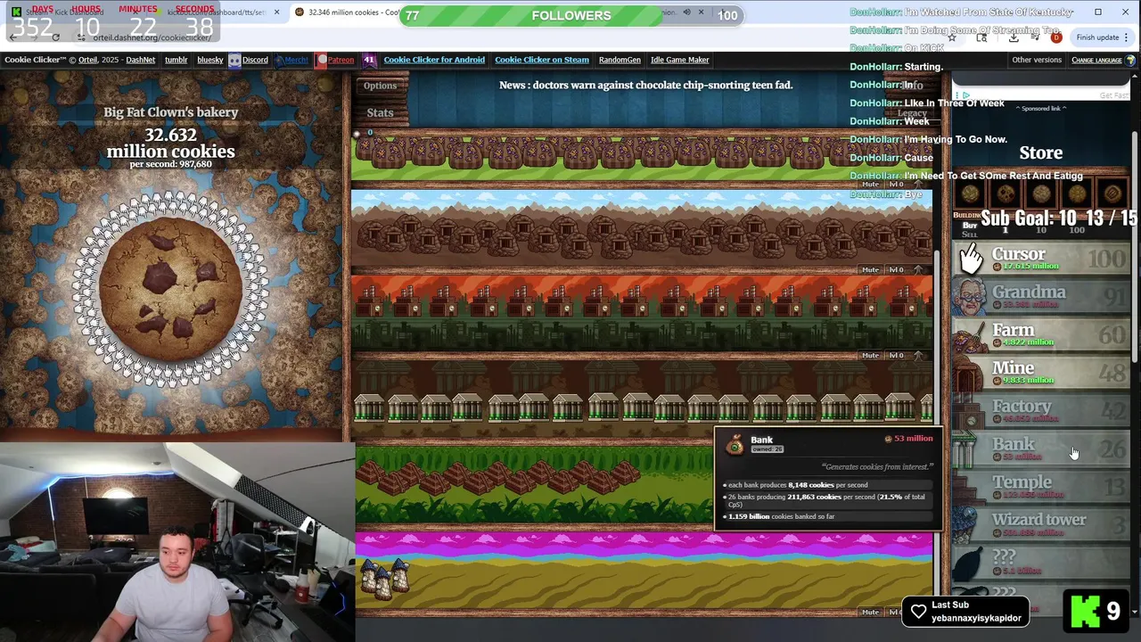Image resolution: width=1141 pixels, height=642 pixels.
Task: Click the bookmark star in address bar
Action: click(x=952, y=37)
